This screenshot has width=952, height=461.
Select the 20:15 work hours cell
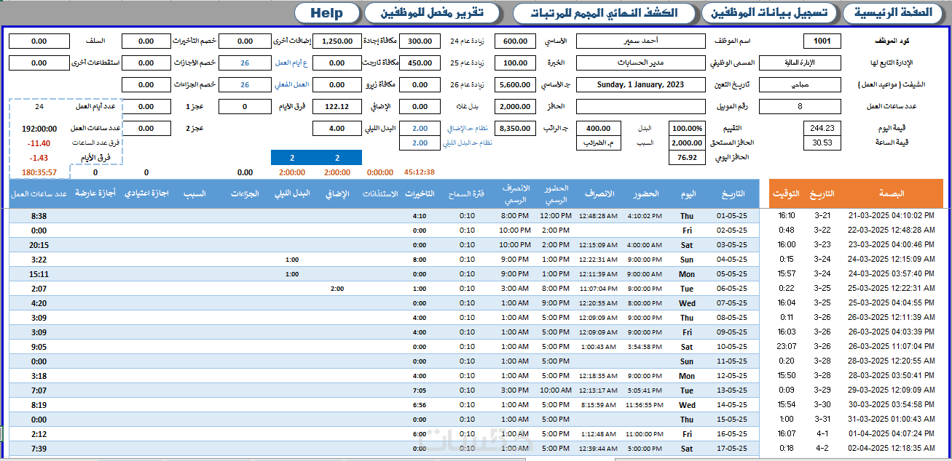(x=40, y=245)
